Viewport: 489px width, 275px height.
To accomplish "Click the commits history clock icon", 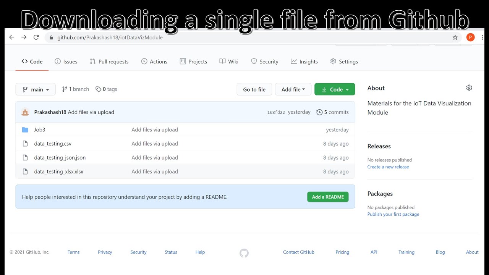I will coord(319,112).
